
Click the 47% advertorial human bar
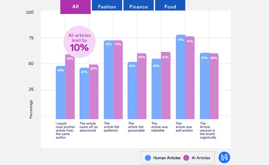pos(84,93)
